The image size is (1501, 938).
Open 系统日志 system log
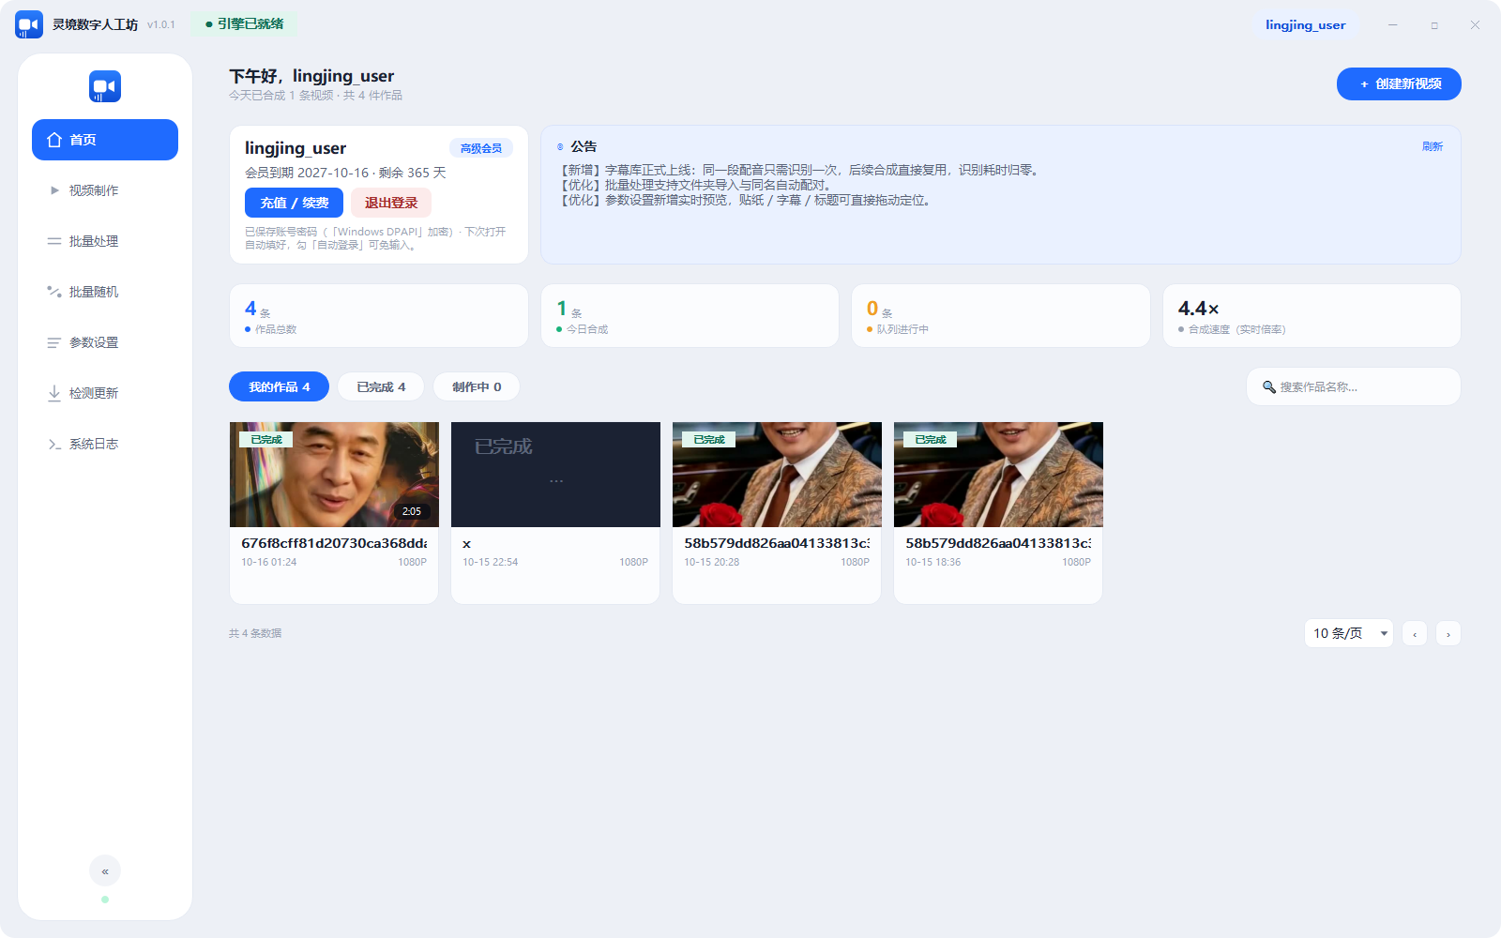pos(105,444)
